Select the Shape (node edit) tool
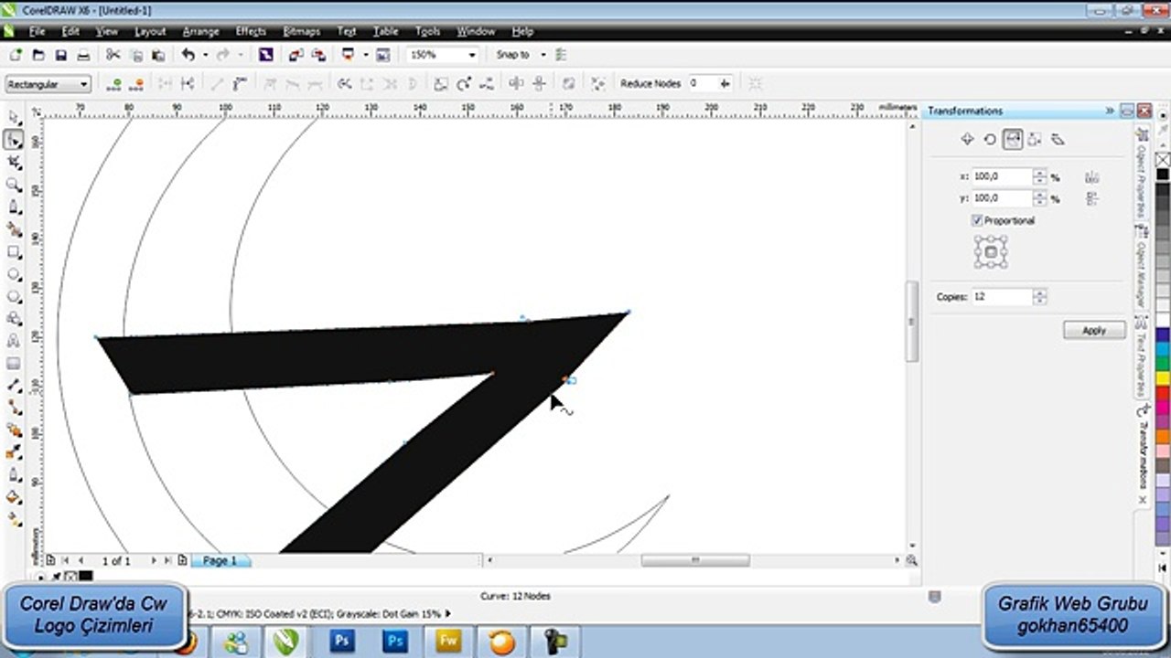This screenshot has height=658, width=1171. click(14, 140)
